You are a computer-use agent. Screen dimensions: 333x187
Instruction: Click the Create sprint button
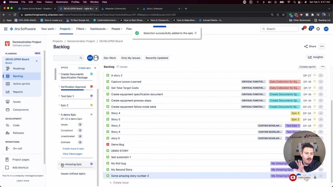point(307,67)
